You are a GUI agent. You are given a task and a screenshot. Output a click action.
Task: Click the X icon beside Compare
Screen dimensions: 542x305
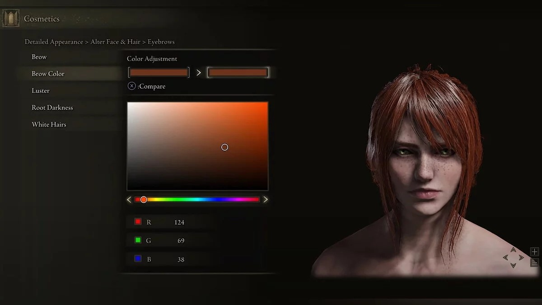point(131,86)
